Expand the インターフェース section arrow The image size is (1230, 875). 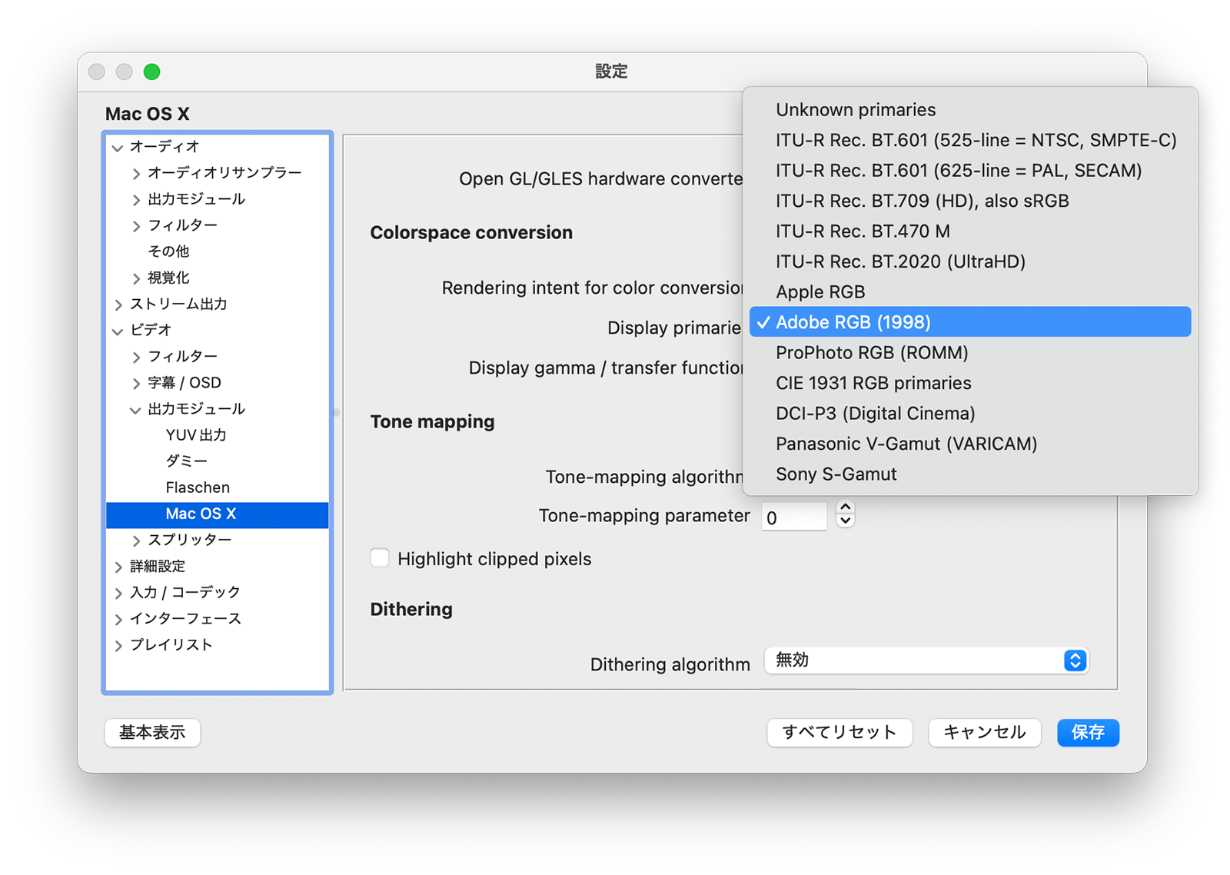tap(118, 620)
